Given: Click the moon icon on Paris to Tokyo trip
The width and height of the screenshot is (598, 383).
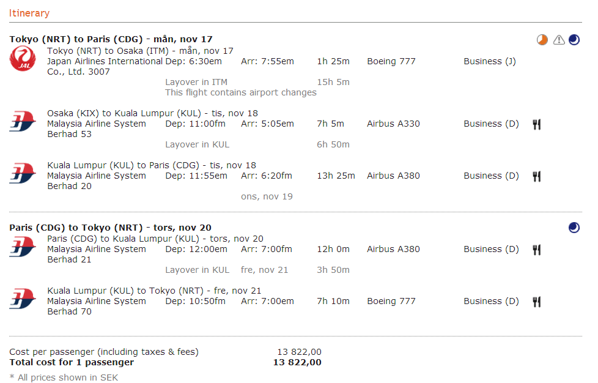Looking at the screenshot, I should [x=574, y=228].
